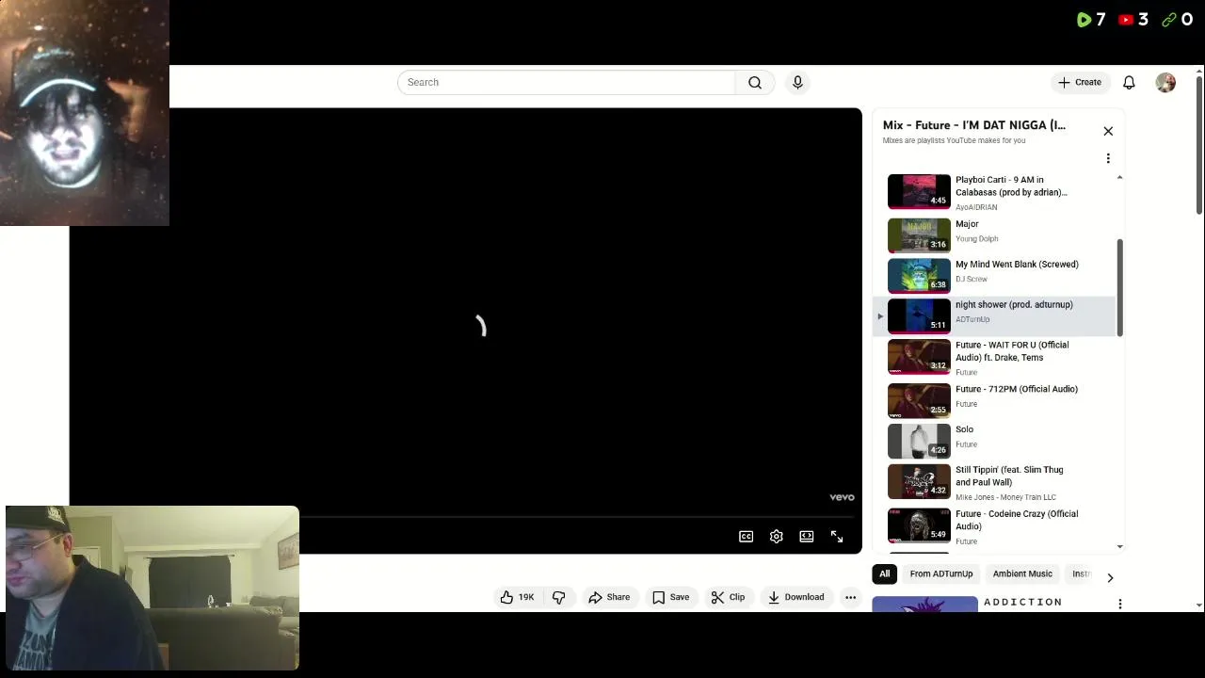Start voice search with microphone icon
This screenshot has width=1205, height=678.
[x=797, y=83]
